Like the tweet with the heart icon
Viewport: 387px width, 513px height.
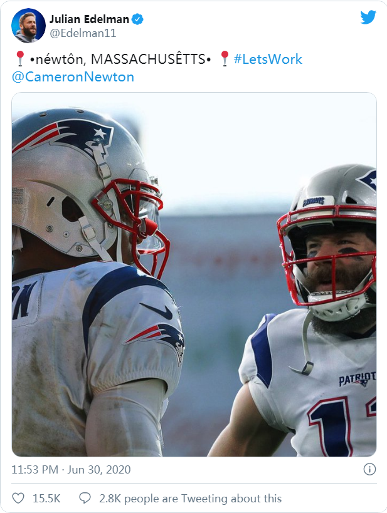[x=18, y=498]
